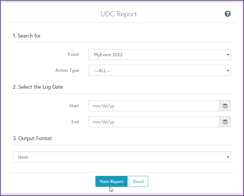Click the Event field label
Screen dimensions: 244x196
(x=73, y=54)
